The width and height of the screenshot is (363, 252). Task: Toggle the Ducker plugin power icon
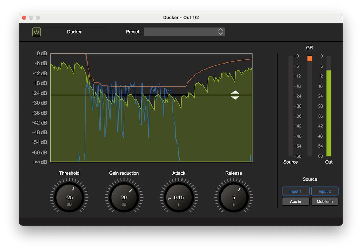(x=36, y=31)
